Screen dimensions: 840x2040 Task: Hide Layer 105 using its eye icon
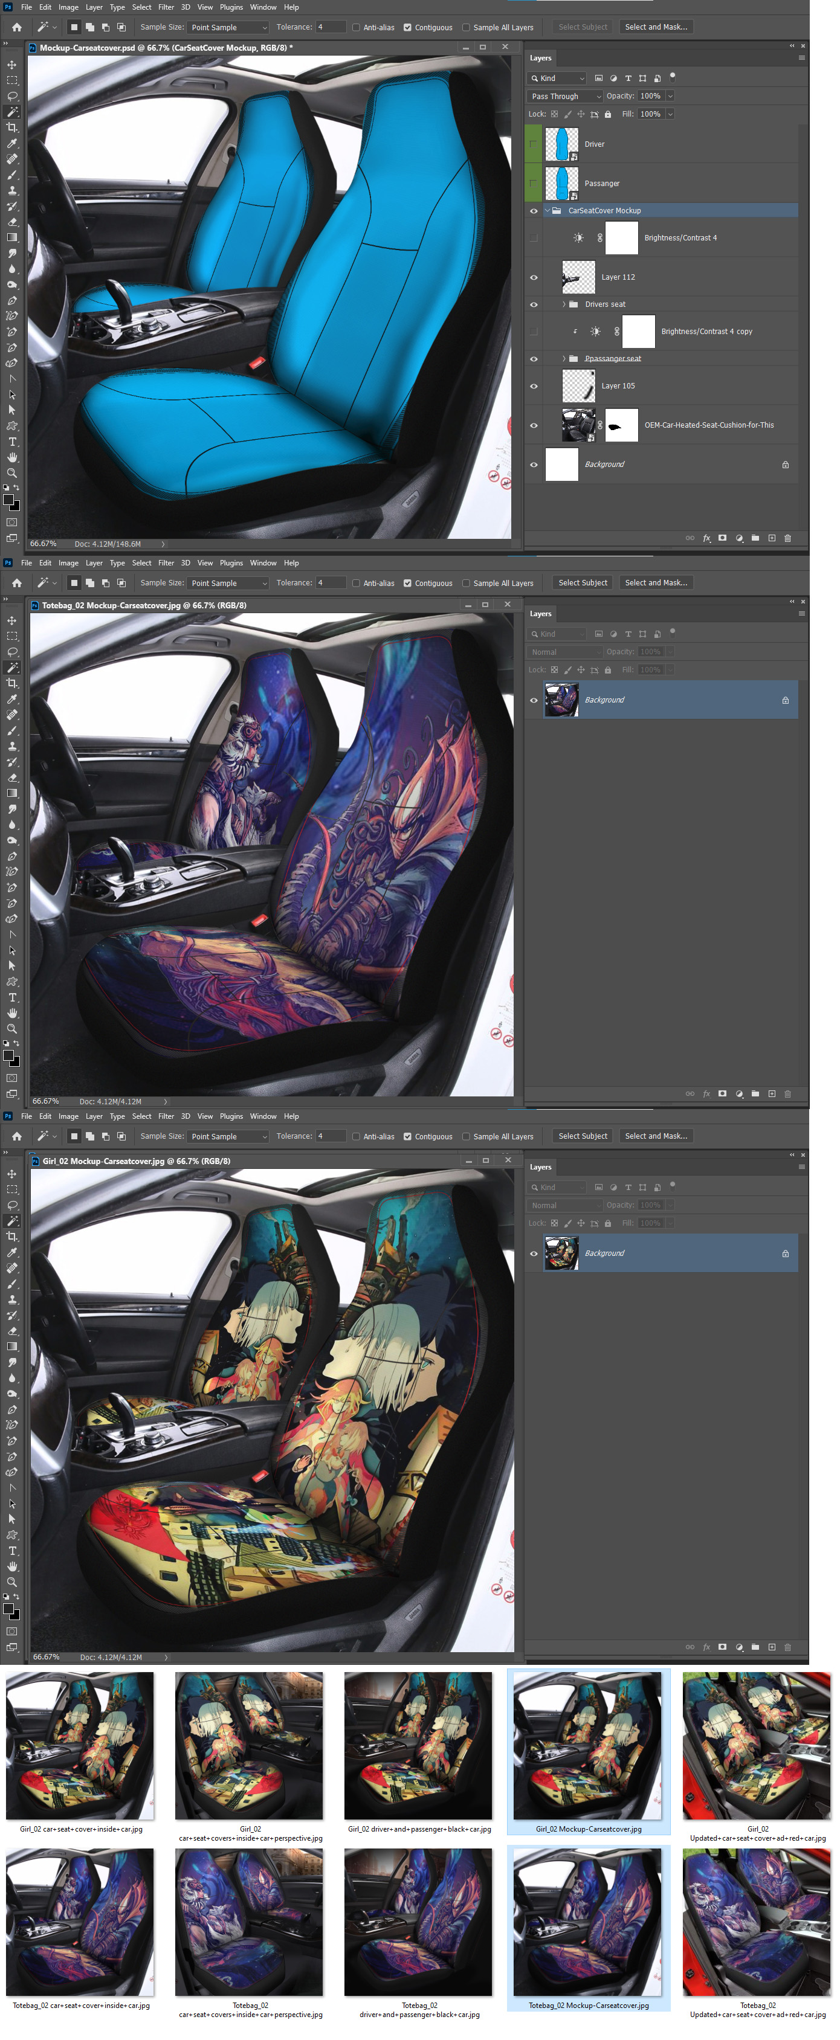point(534,387)
